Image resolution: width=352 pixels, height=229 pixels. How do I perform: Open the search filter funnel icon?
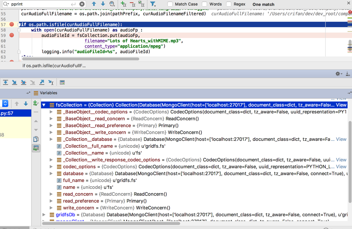tap(153, 4)
